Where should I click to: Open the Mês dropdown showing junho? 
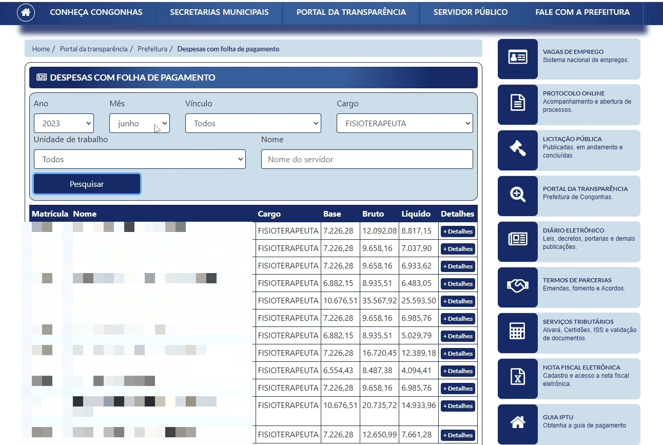140,123
